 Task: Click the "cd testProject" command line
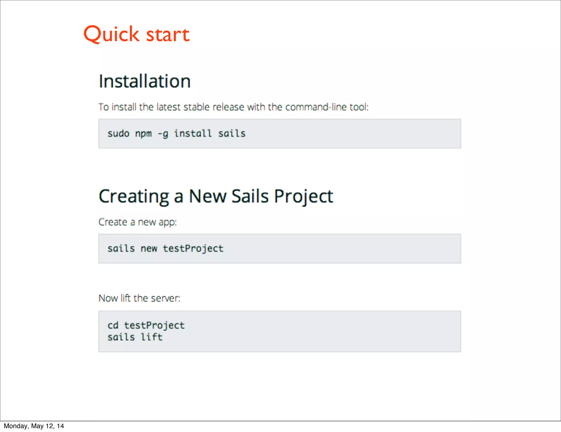146,325
